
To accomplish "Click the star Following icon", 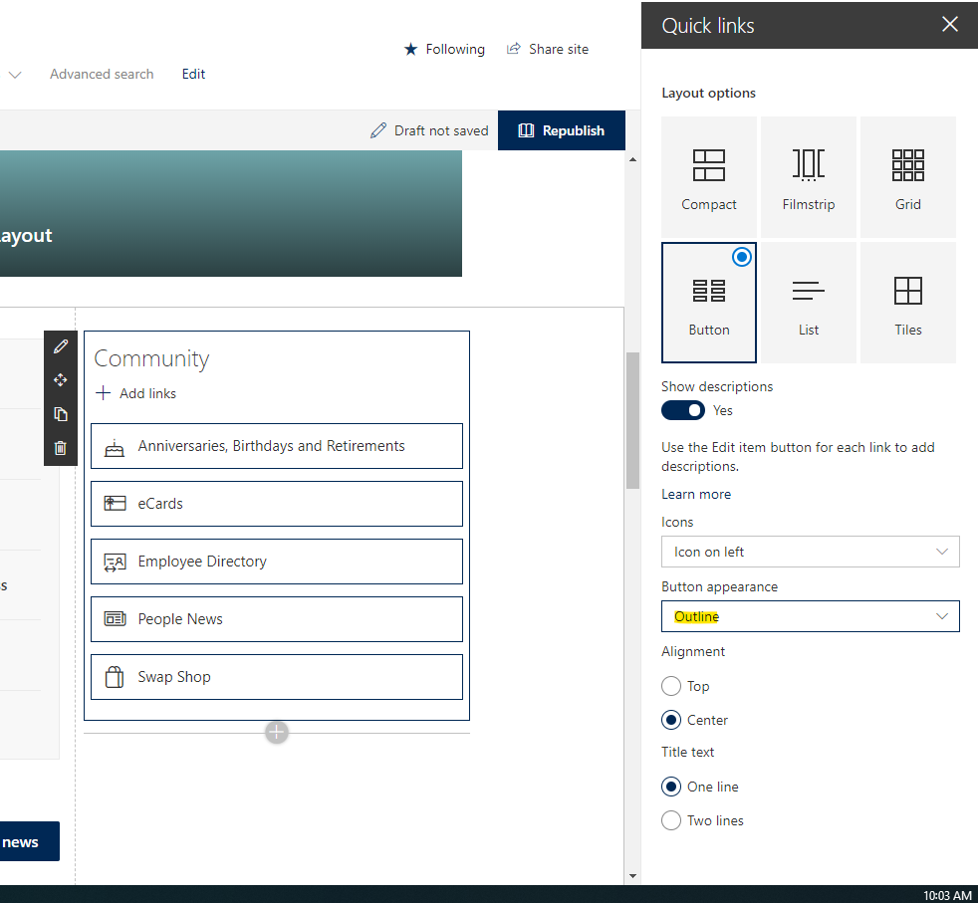I will tap(410, 49).
